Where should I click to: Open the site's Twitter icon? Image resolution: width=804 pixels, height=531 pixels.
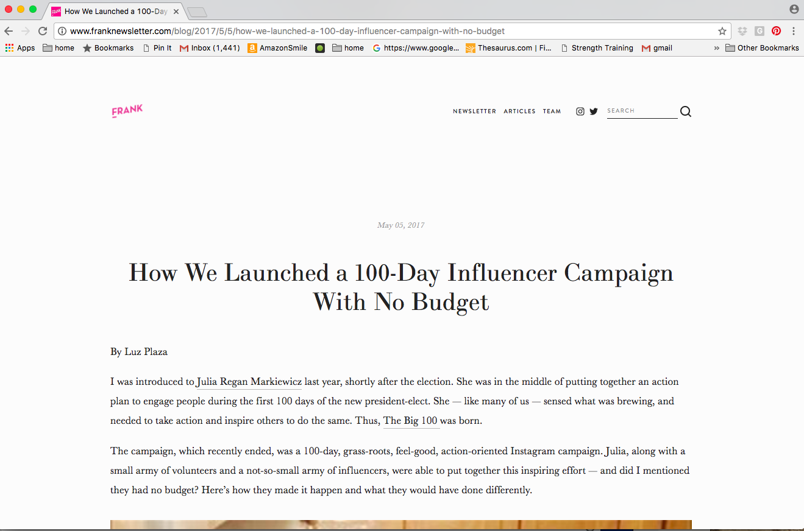tap(594, 111)
